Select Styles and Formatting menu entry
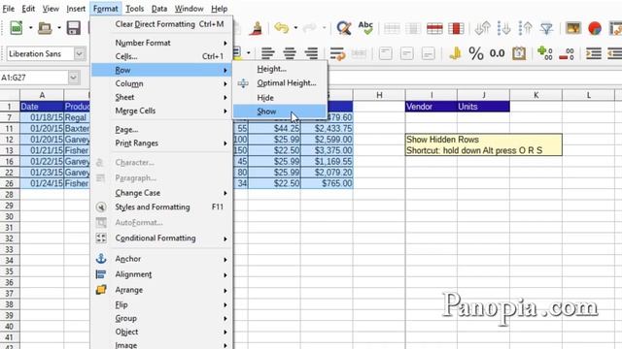This screenshot has height=349, width=622. [161, 206]
